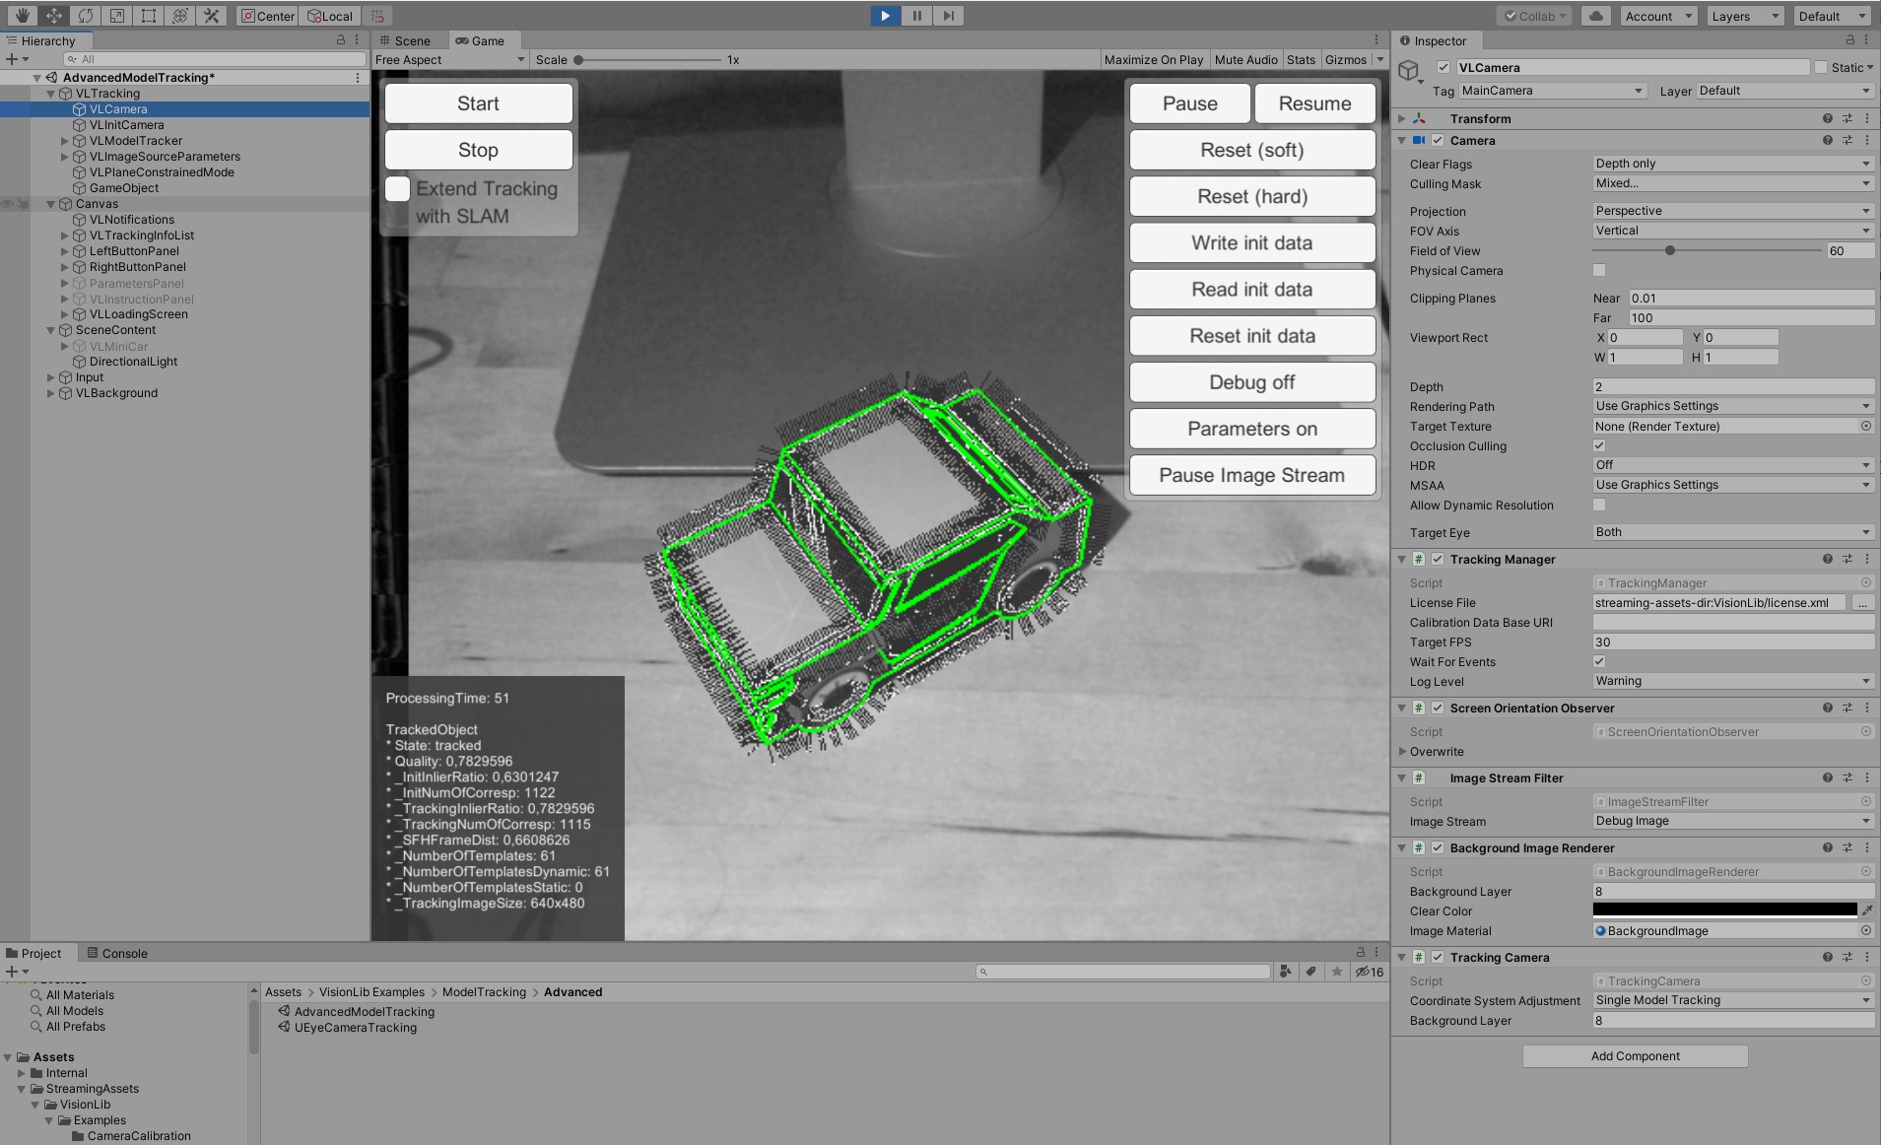Open the Layers dropdown

pos(1745,16)
